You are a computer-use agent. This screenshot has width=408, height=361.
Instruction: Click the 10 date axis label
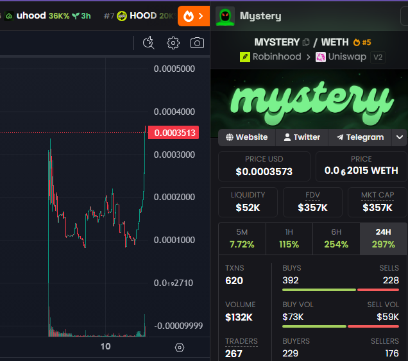[x=106, y=346]
